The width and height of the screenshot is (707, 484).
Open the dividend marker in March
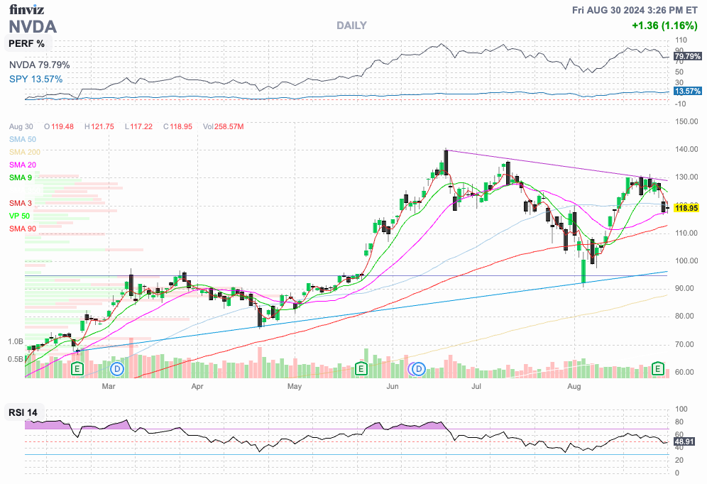(117, 369)
